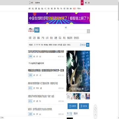Open the 宏观 channel tab
The image size is (119, 119).
[30, 38]
